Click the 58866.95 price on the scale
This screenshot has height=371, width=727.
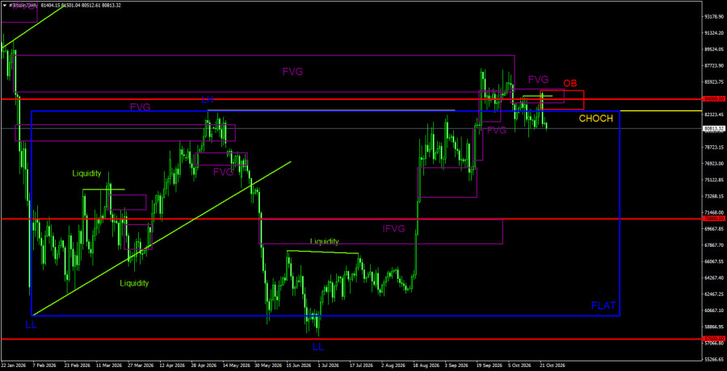tap(713, 327)
